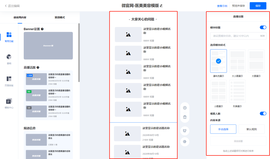Image resolution: width=270 pixels, height=159 pixels.
Task: Toggle the 模块标题 switch
Action: click(x=263, y=27)
